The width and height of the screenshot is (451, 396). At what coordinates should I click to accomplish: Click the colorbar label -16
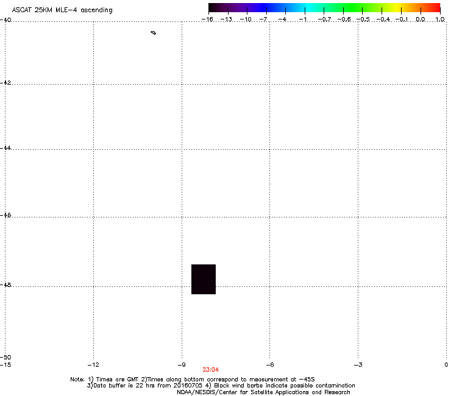pyautogui.click(x=207, y=19)
